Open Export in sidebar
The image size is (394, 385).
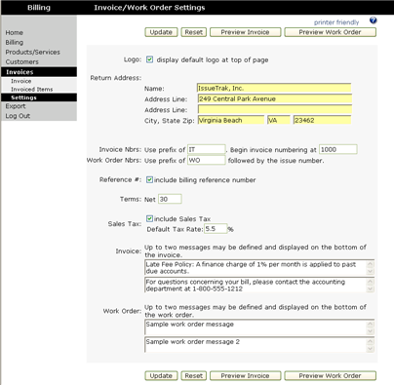point(16,106)
